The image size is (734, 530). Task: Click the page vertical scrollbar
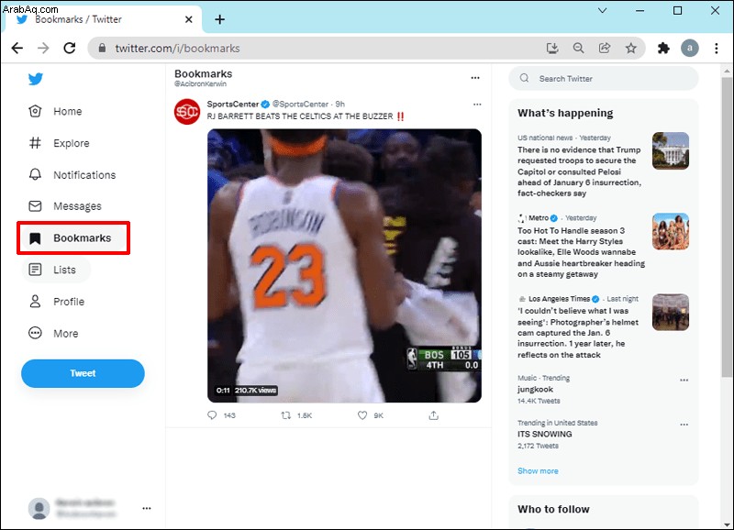[x=727, y=227]
